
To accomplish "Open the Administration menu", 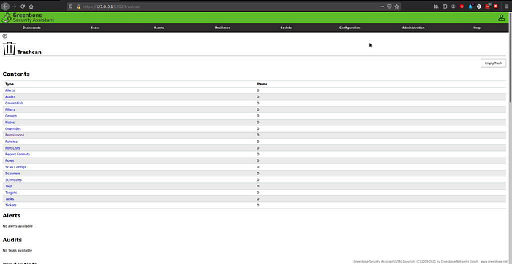I will [413, 28].
